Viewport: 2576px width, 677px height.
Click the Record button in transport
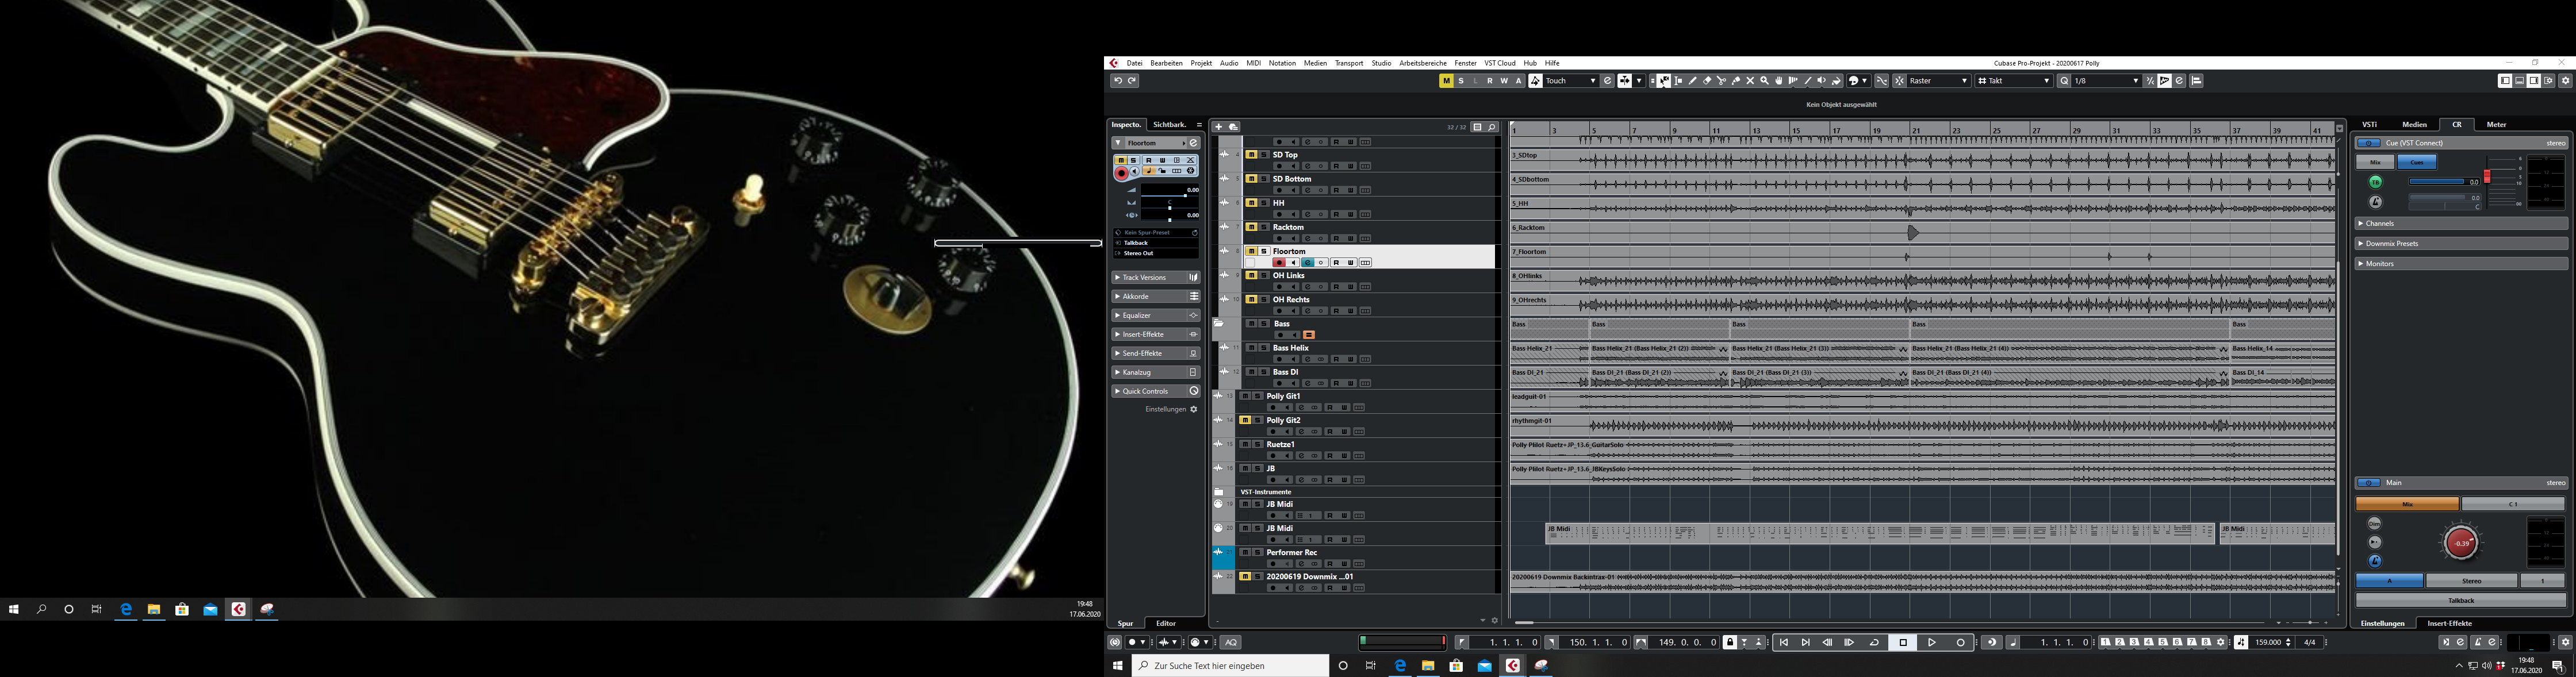pyautogui.click(x=1960, y=642)
